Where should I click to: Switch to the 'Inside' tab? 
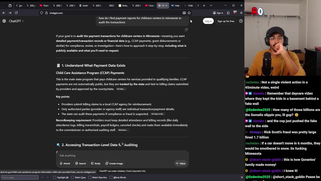point(84,6)
